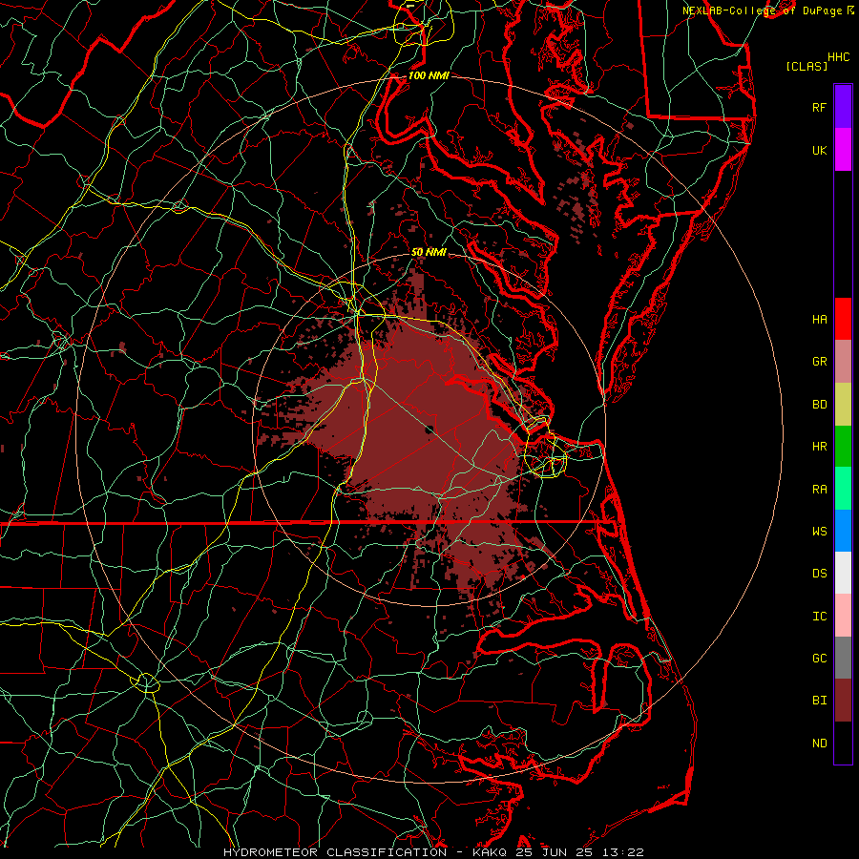Pick the bright green RA legend swatch
The width and height of the screenshot is (859, 859).
843,489
